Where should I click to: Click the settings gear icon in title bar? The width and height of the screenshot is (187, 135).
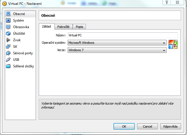[x=5, y=4]
